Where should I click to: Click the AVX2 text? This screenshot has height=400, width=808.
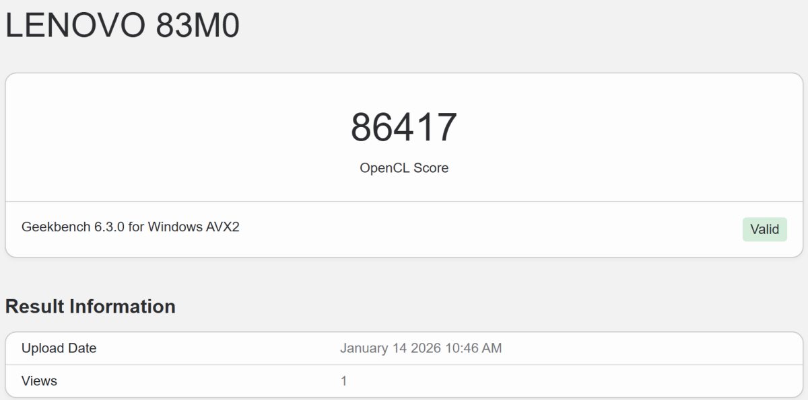[x=222, y=227]
